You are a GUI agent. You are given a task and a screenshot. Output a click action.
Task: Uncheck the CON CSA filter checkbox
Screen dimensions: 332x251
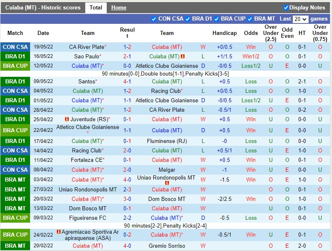pos(154,19)
